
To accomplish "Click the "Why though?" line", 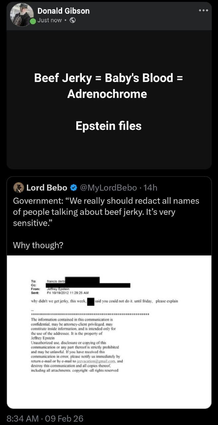I will point(38,245).
